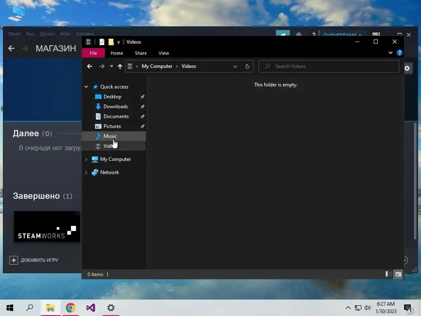421x316 pixels.
Task: Expand the ribbon with chevron arrow
Action: [391, 53]
